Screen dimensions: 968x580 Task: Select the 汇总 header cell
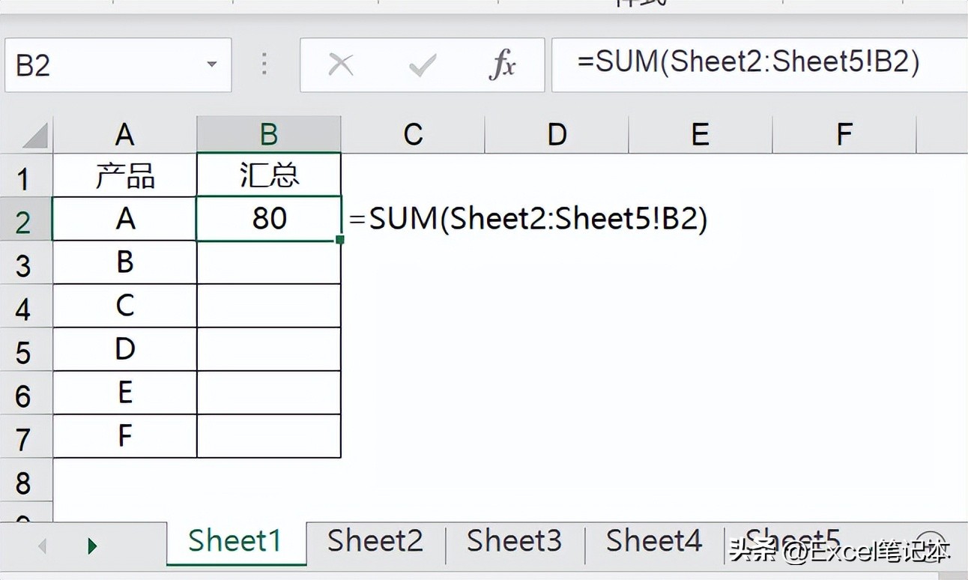pyautogui.click(x=269, y=175)
